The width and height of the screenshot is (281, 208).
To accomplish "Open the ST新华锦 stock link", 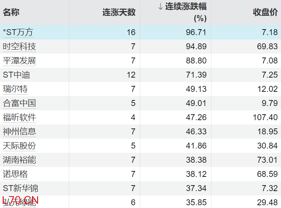I will coord(21,188).
